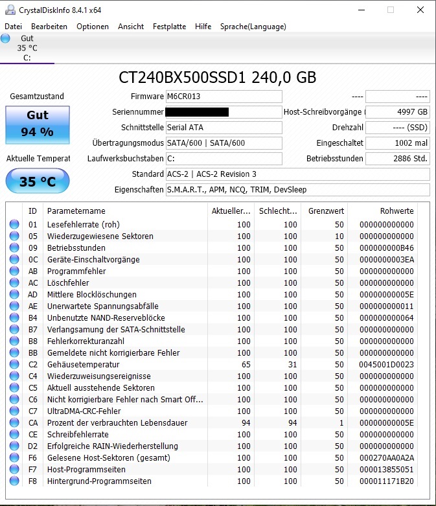
Task: Click the 35 °C temperature button
Action: (x=38, y=181)
